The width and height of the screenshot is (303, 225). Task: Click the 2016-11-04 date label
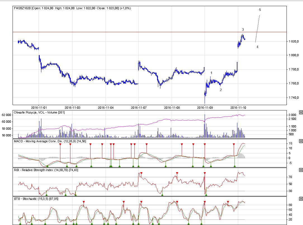[106, 108]
